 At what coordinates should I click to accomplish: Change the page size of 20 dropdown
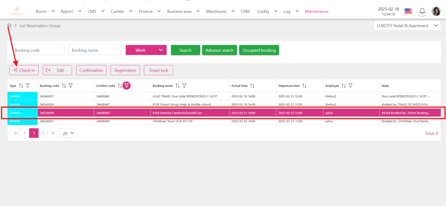[x=68, y=133]
